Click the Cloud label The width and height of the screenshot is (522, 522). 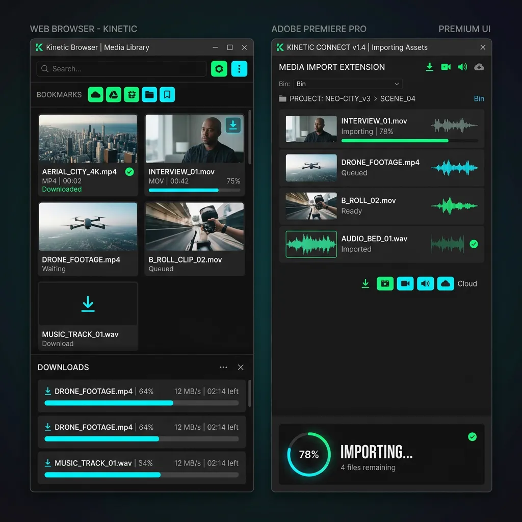coord(467,283)
